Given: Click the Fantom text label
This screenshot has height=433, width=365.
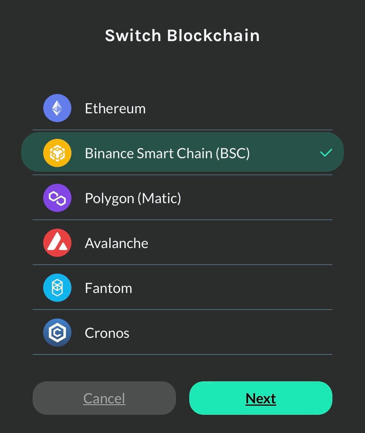Looking at the screenshot, I should click(108, 288).
